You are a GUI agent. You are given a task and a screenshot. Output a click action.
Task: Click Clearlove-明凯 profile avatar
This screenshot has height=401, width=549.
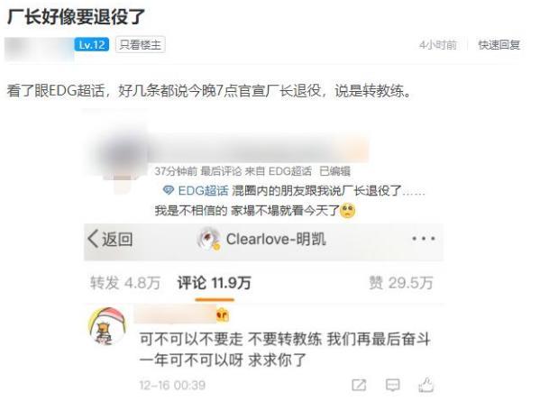pyautogui.click(x=208, y=239)
